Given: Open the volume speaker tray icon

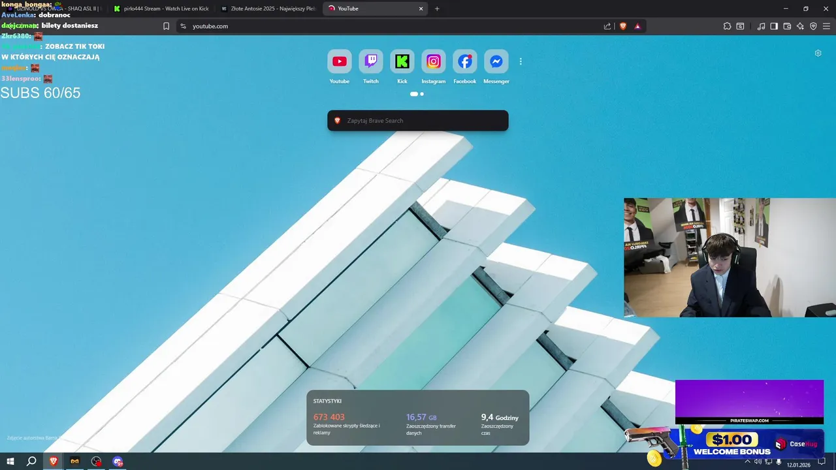Looking at the screenshot, I should [758, 462].
